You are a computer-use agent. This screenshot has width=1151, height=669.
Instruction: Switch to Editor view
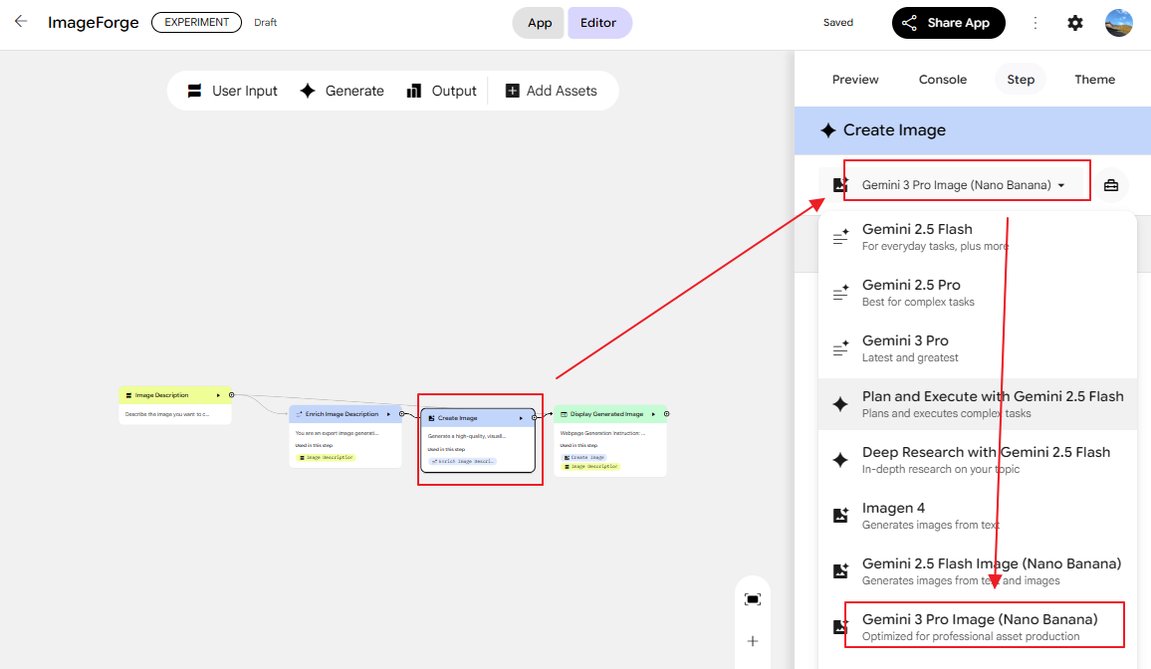598,23
